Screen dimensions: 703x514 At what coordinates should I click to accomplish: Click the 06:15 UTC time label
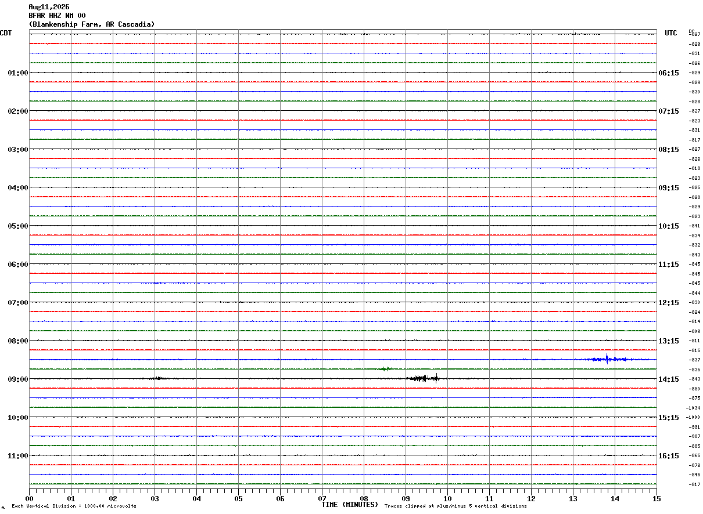(x=669, y=73)
